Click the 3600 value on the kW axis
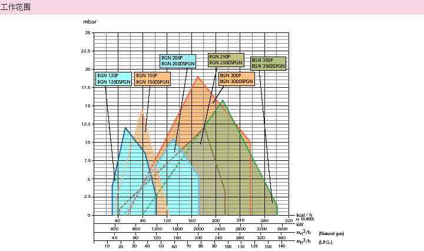The width and height of the screenshot is (424, 251). (x=282, y=228)
